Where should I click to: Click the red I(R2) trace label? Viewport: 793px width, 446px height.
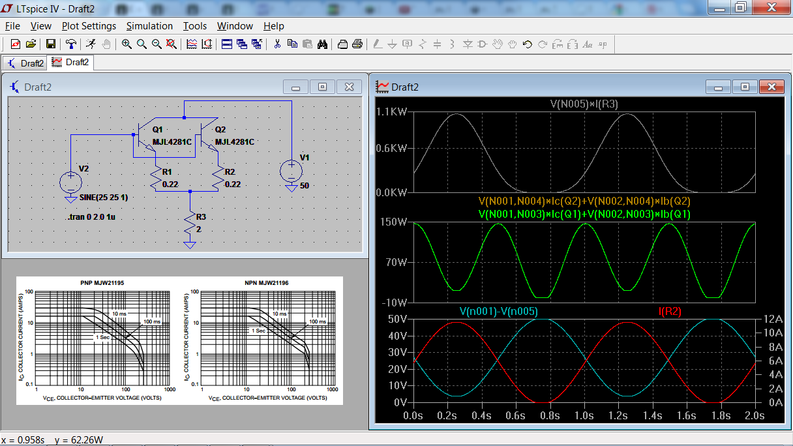[x=670, y=312]
